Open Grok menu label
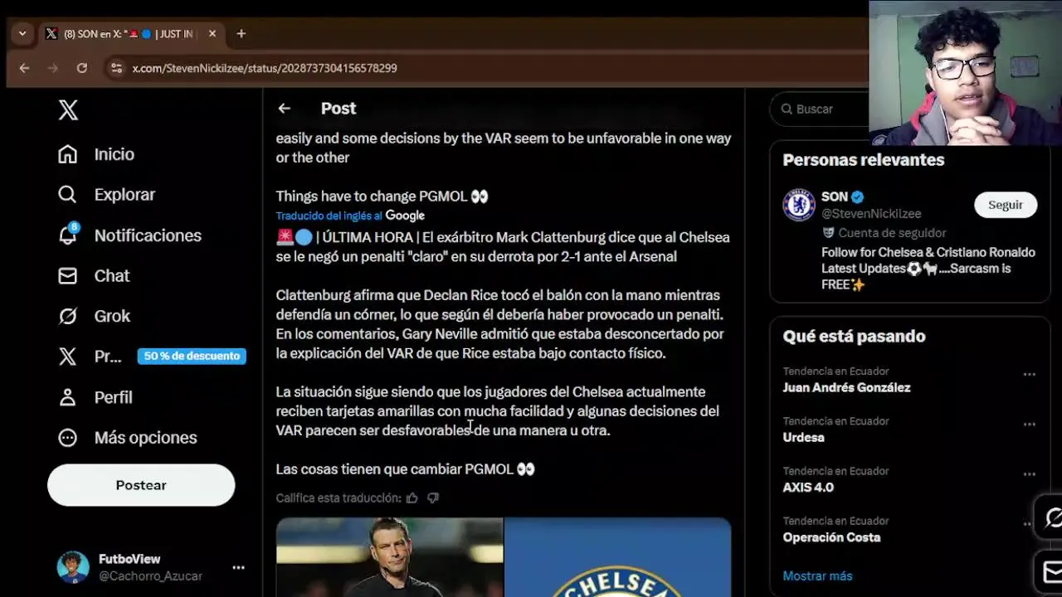This screenshot has width=1062, height=597. [112, 316]
